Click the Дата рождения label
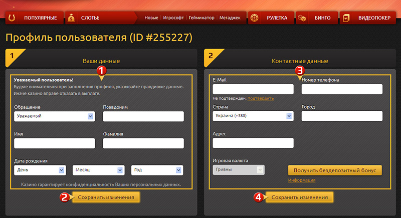 point(31,161)
